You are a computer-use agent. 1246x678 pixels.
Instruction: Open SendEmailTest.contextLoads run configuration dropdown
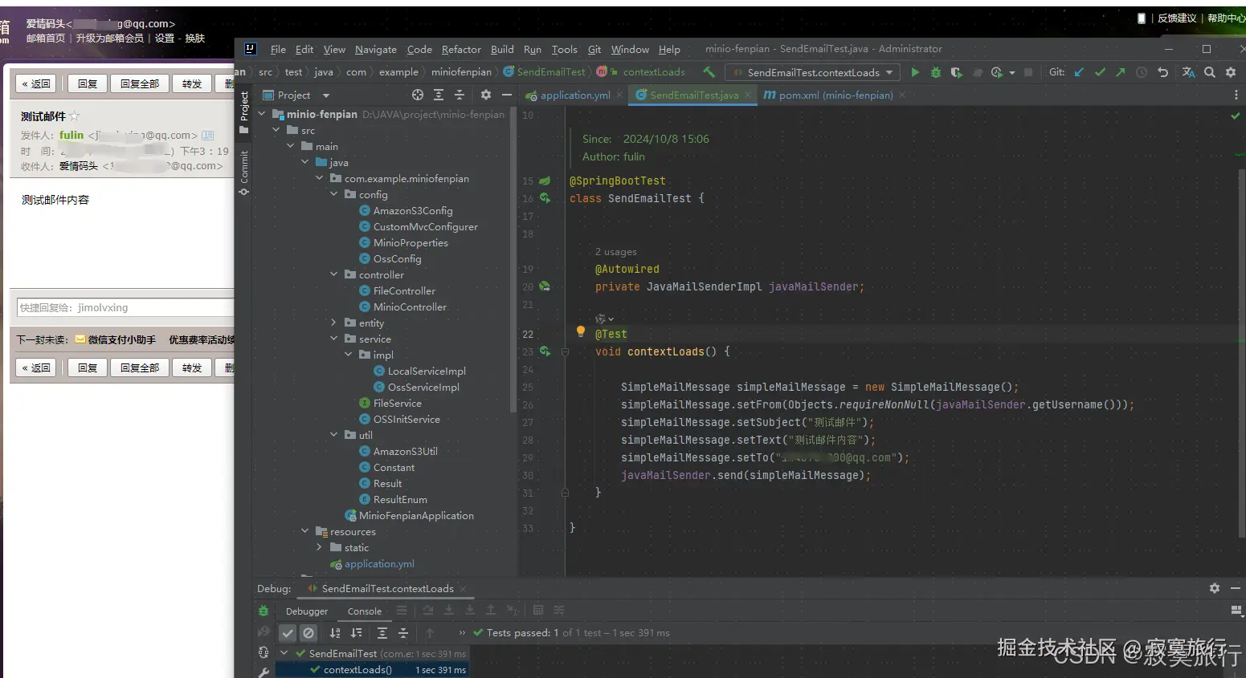[813, 72]
